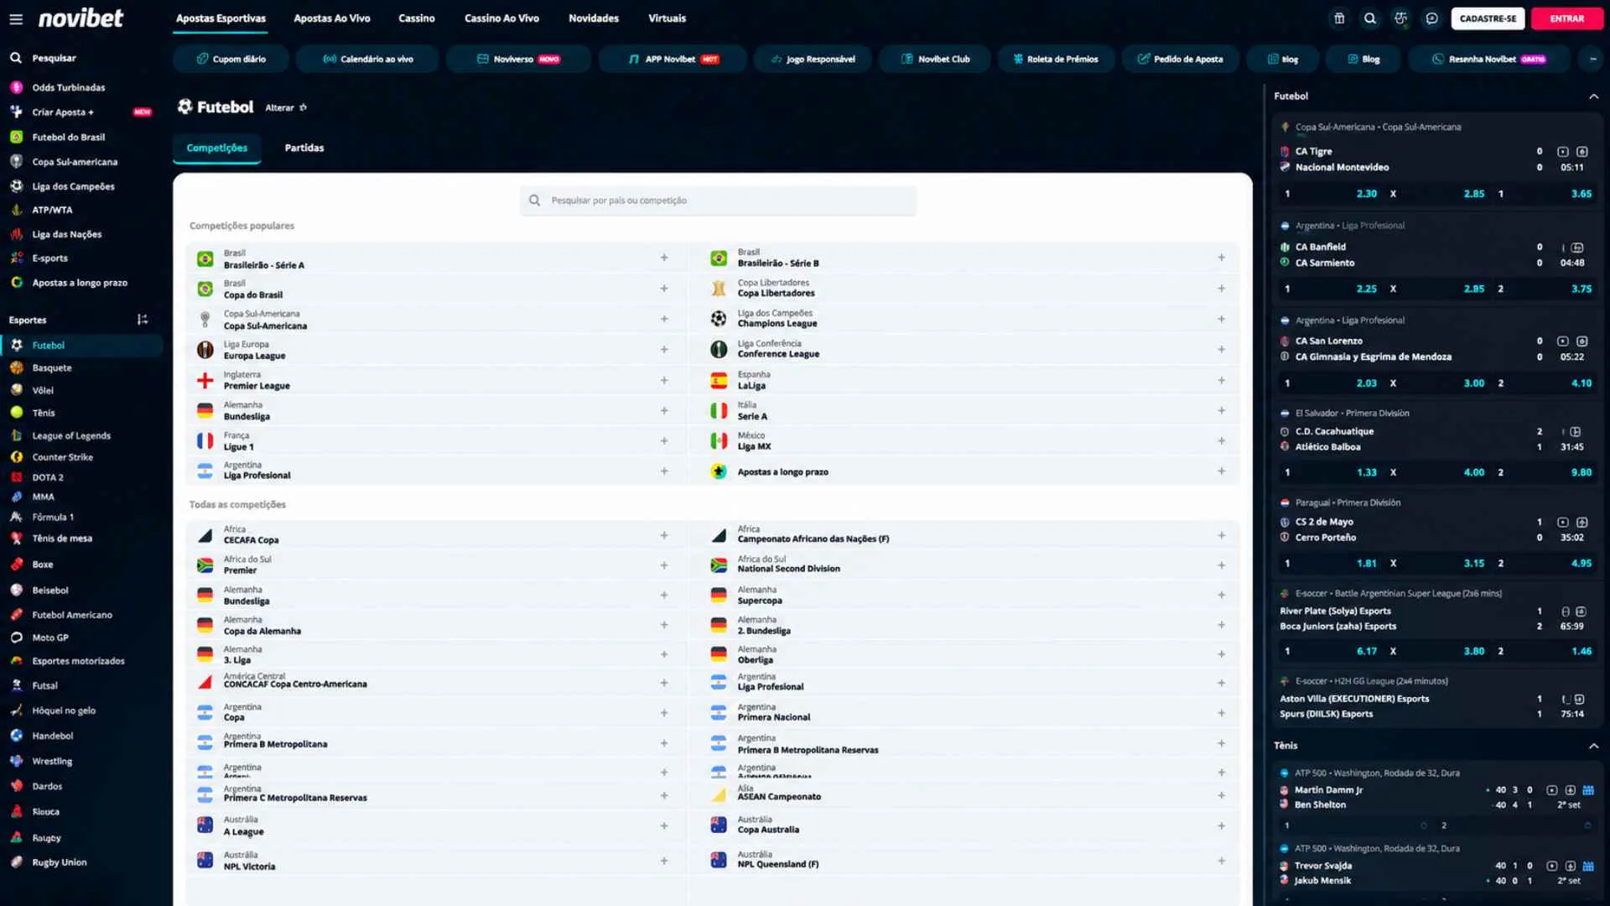The width and height of the screenshot is (1610, 906).
Task: Collapse the Futebol live panel chevron
Action: pyautogui.click(x=1593, y=96)
